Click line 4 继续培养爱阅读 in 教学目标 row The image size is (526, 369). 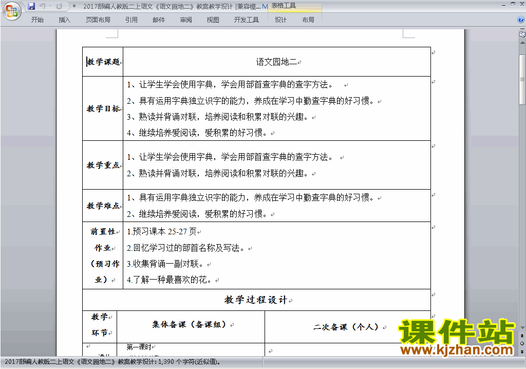coord(197,133)
